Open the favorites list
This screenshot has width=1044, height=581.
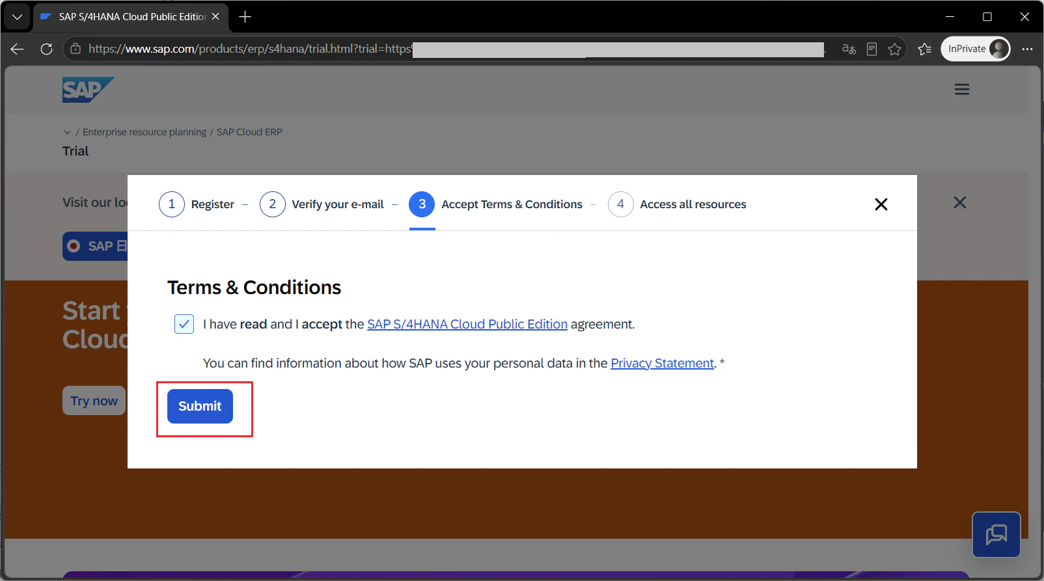925,49
